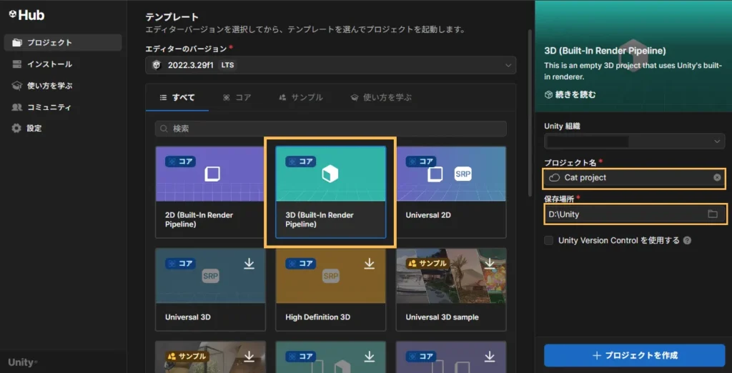Download the High Definition 3D template
This screenshot has width=732, height=373.
pos(370,264)
